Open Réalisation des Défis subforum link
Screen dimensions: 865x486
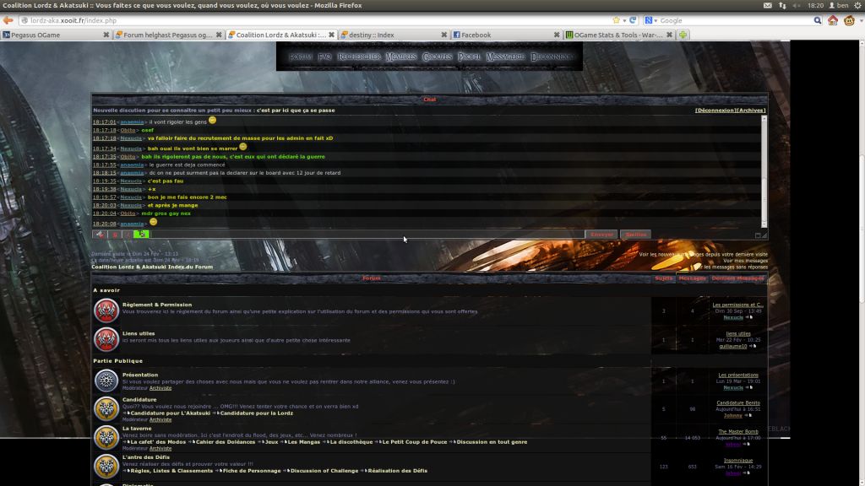point(398,471)
